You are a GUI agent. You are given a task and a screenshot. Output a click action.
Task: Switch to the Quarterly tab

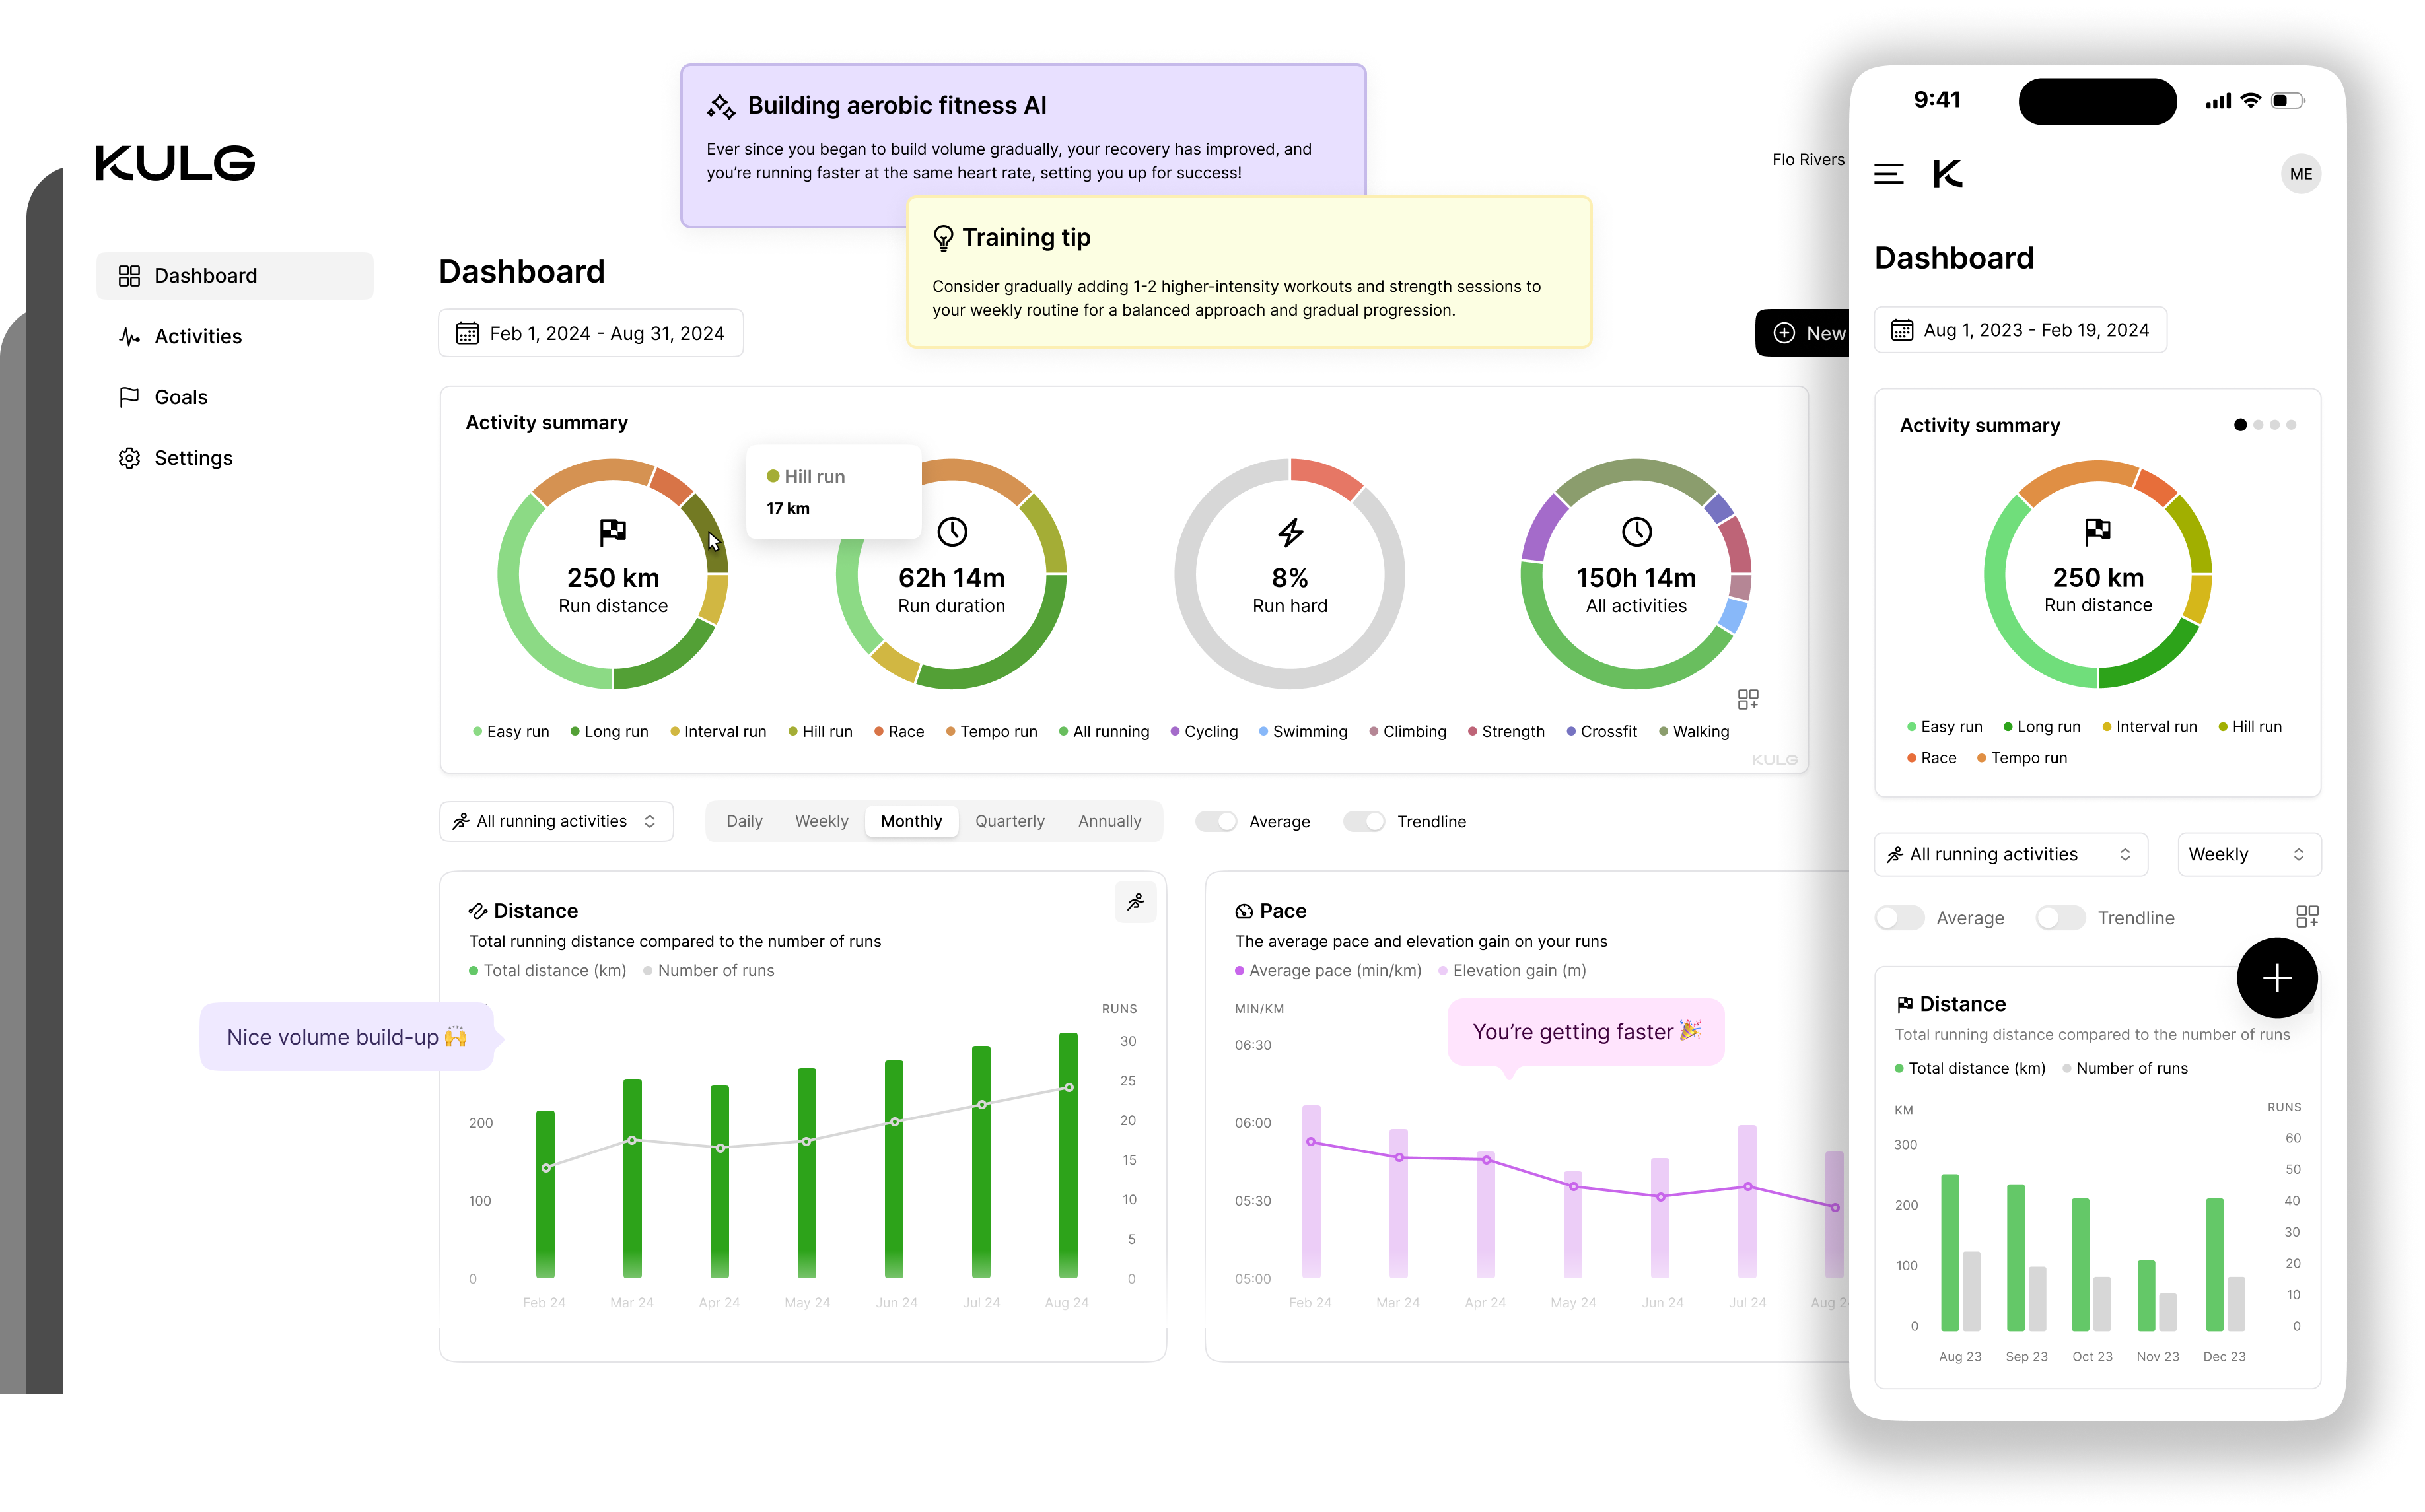coord(1009,821)
